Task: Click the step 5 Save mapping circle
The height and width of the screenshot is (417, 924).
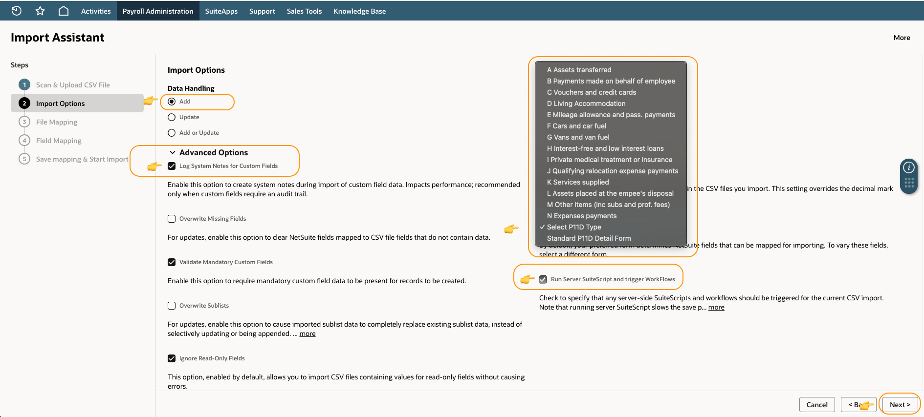Action: pos(24,159)
